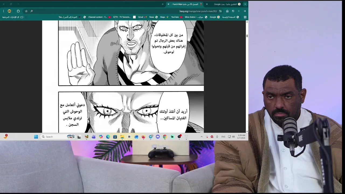
Task: Open File Explorer from the taskbar
Action: point(122,137)
